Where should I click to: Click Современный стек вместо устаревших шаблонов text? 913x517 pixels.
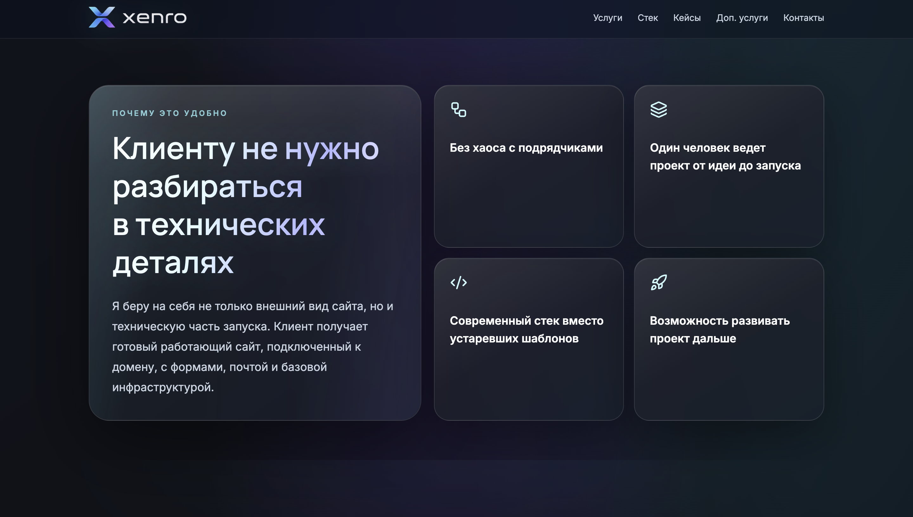(x=527, y=329)
